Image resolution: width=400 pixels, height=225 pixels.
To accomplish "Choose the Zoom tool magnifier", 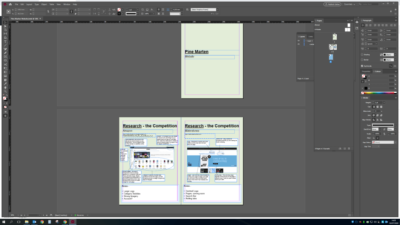I will (5, 91).
